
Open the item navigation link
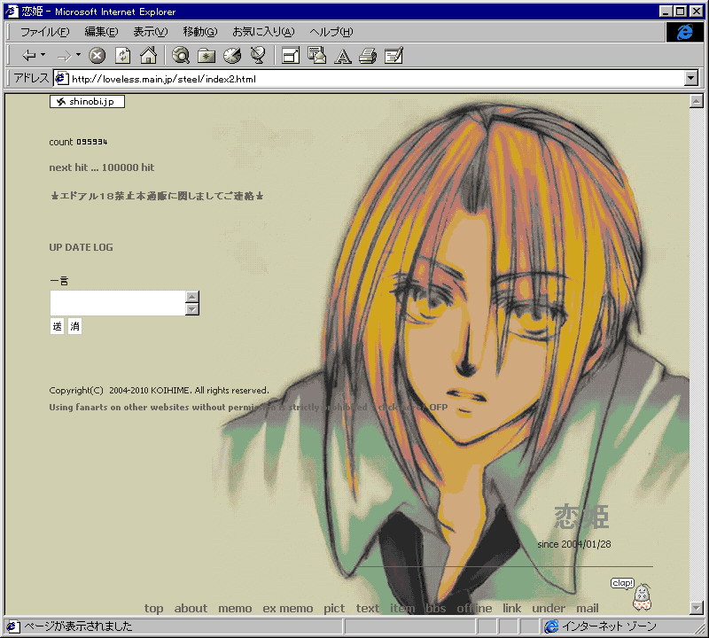[x=402, y=609]
